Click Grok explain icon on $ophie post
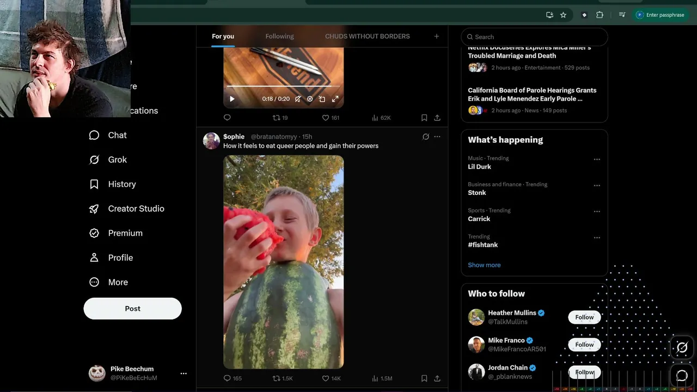Image resolution: width=697 pixels, height=392 pixels. (426, 137)
